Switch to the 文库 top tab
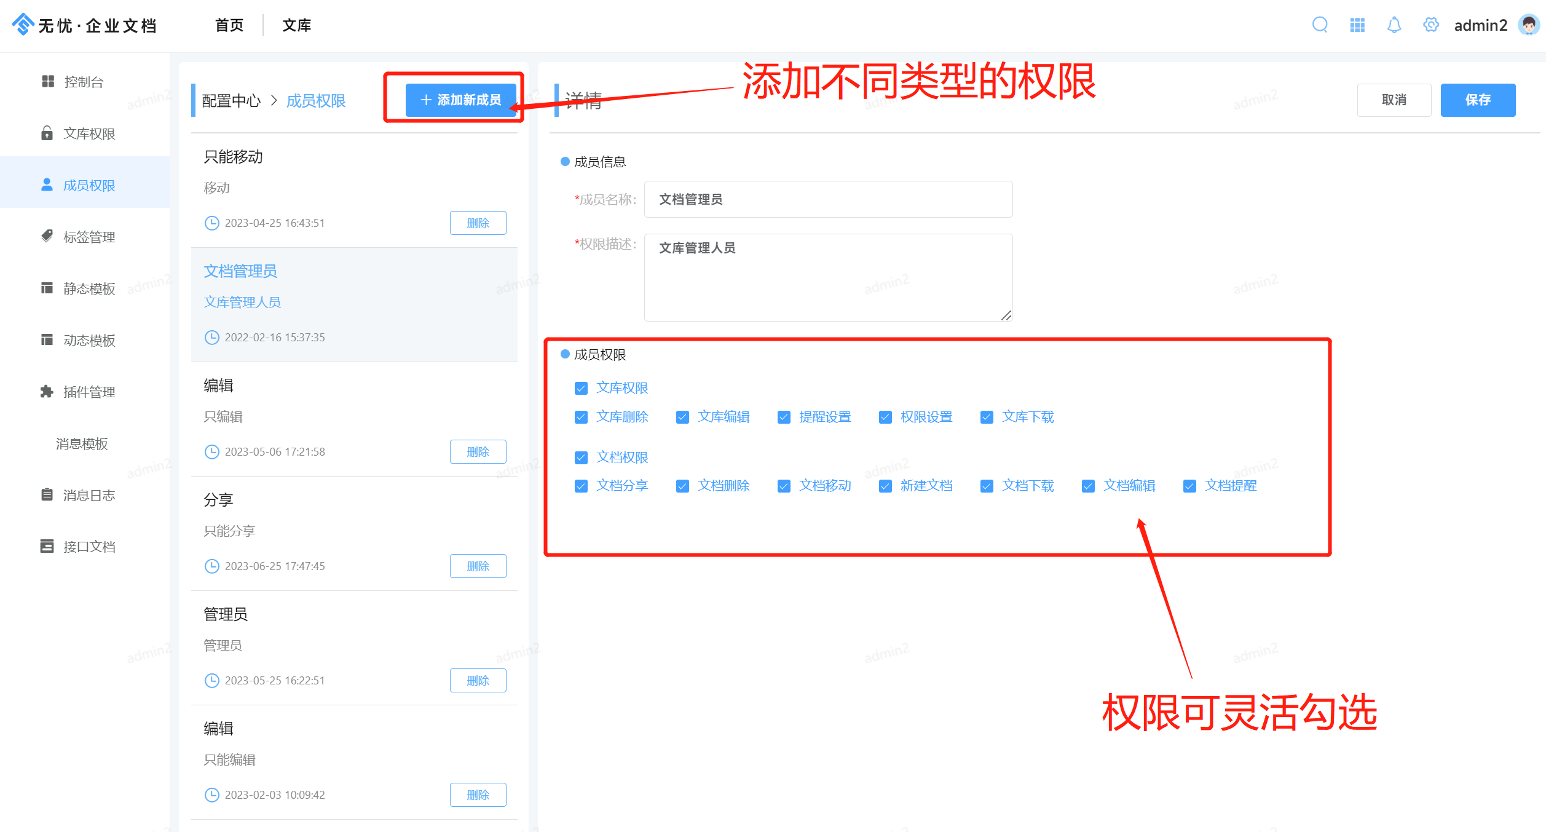 (296, 25)
